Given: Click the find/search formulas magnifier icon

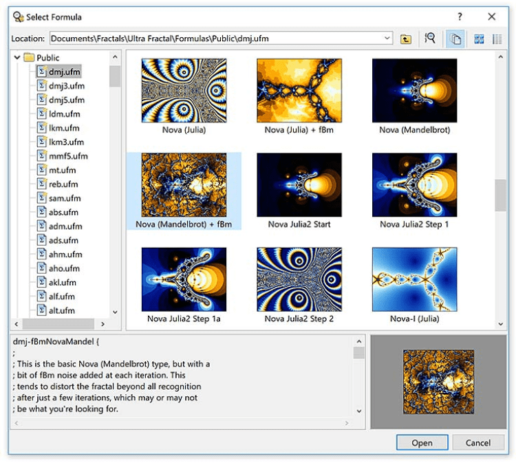Looking at the screenshot, I should pyautogui.click(x=430, y=39).
